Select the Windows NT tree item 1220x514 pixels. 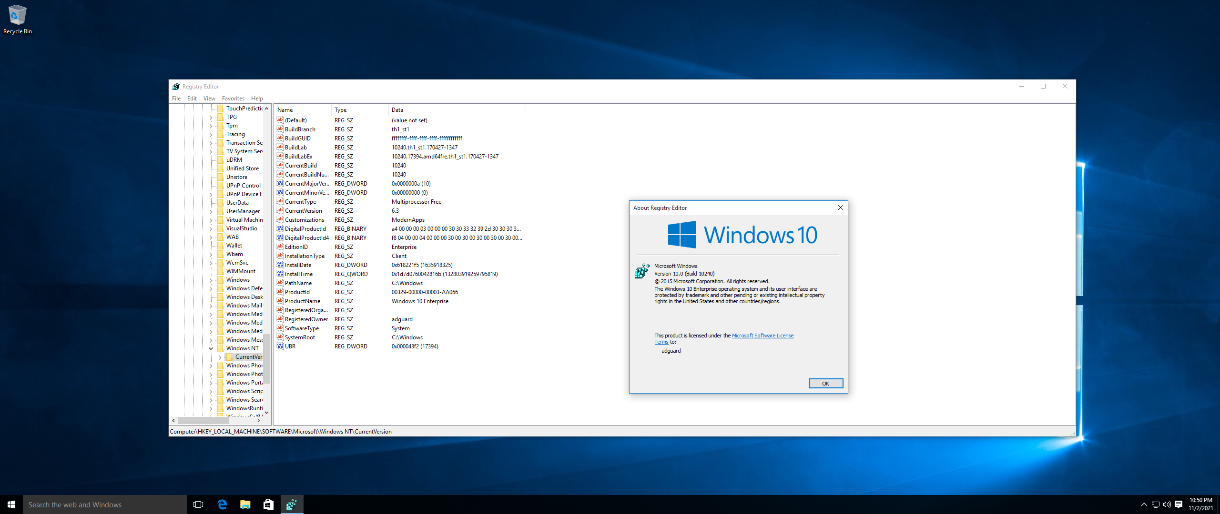point(242,348)
